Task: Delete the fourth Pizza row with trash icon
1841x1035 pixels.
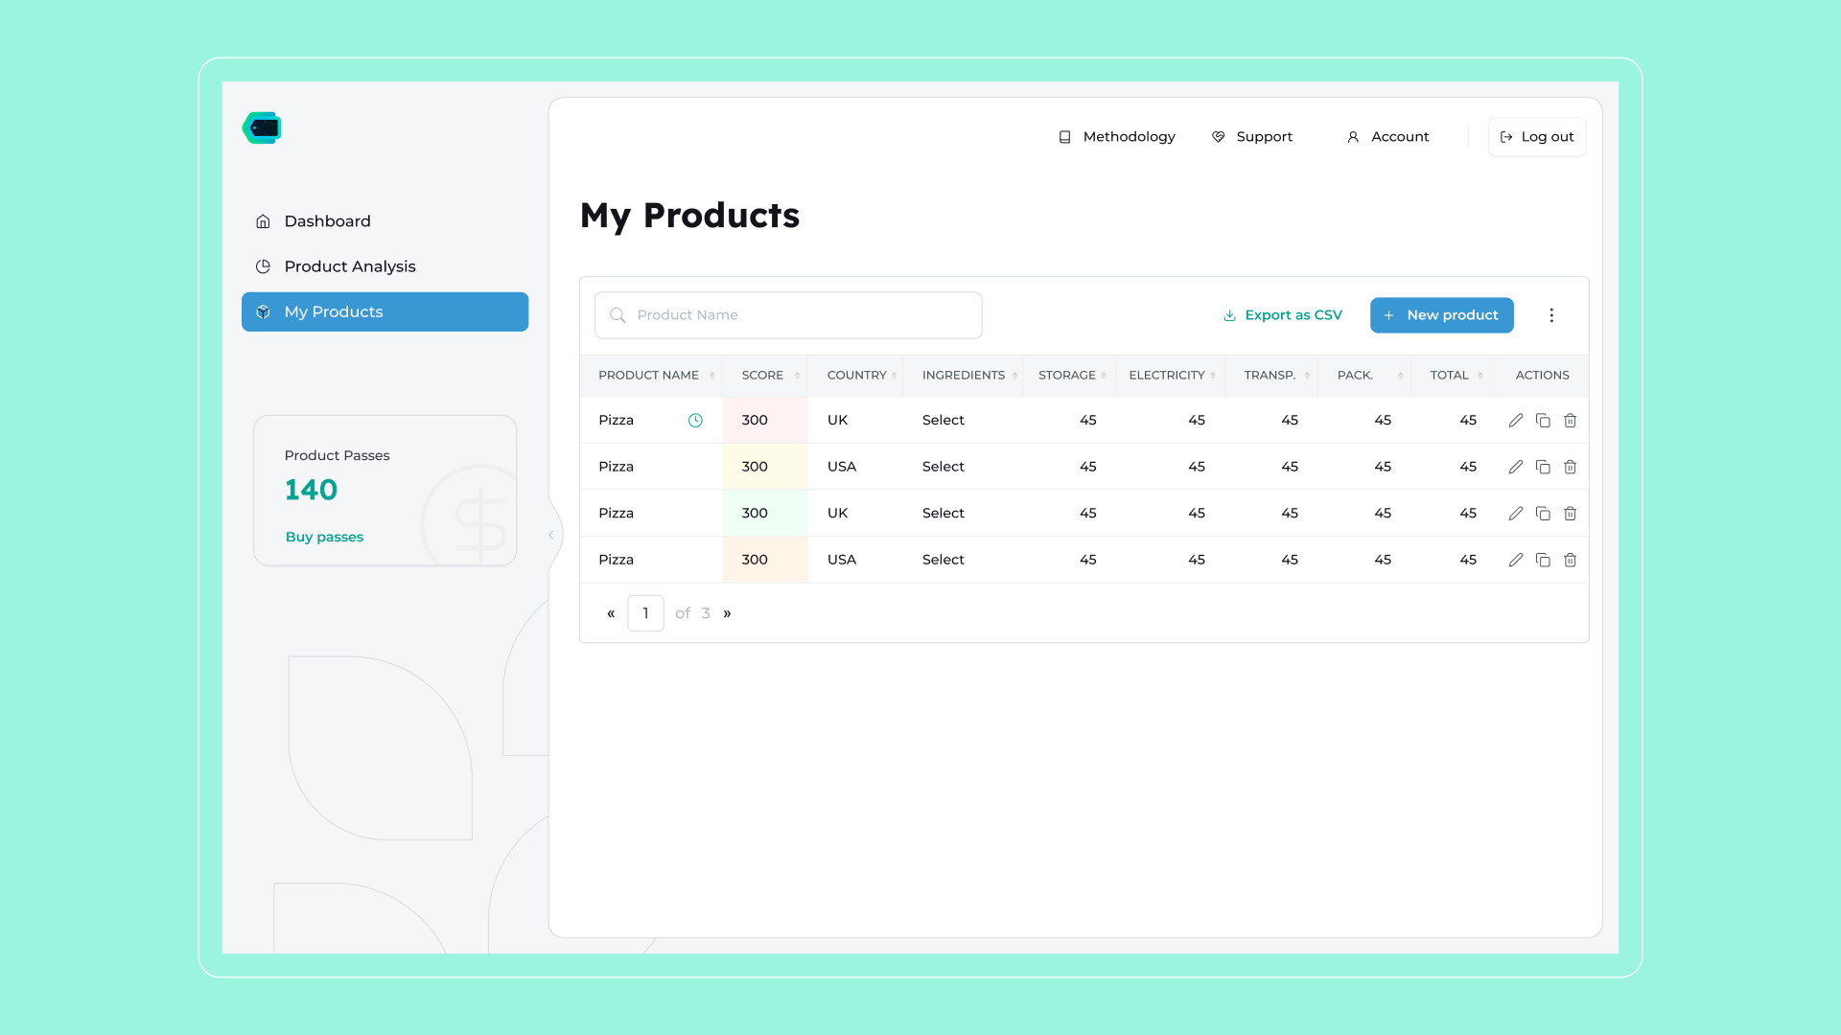Action: 1570,560
